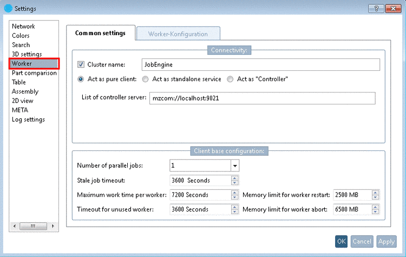
Task: Decrease Memory limit for worker abort
Action: pyautogui.click(x=376, y=212)
